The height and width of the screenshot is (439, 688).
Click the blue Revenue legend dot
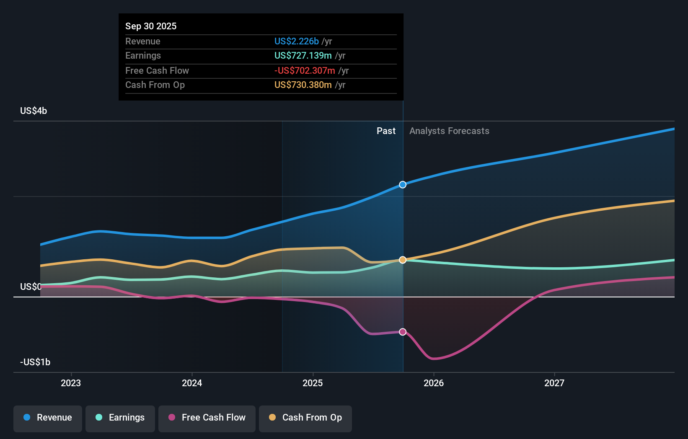(x=26, y=418)
